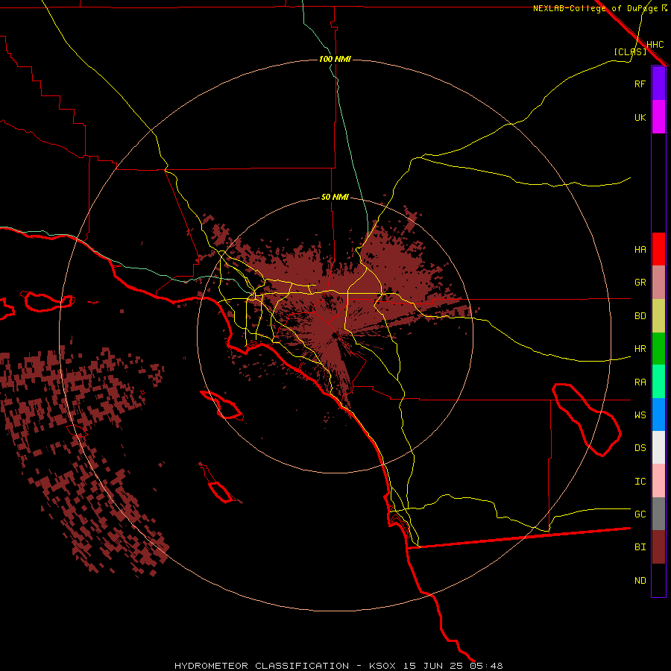Click the "IC" legend label
This screenshot has height=671, width=671.
coord(640,482)
